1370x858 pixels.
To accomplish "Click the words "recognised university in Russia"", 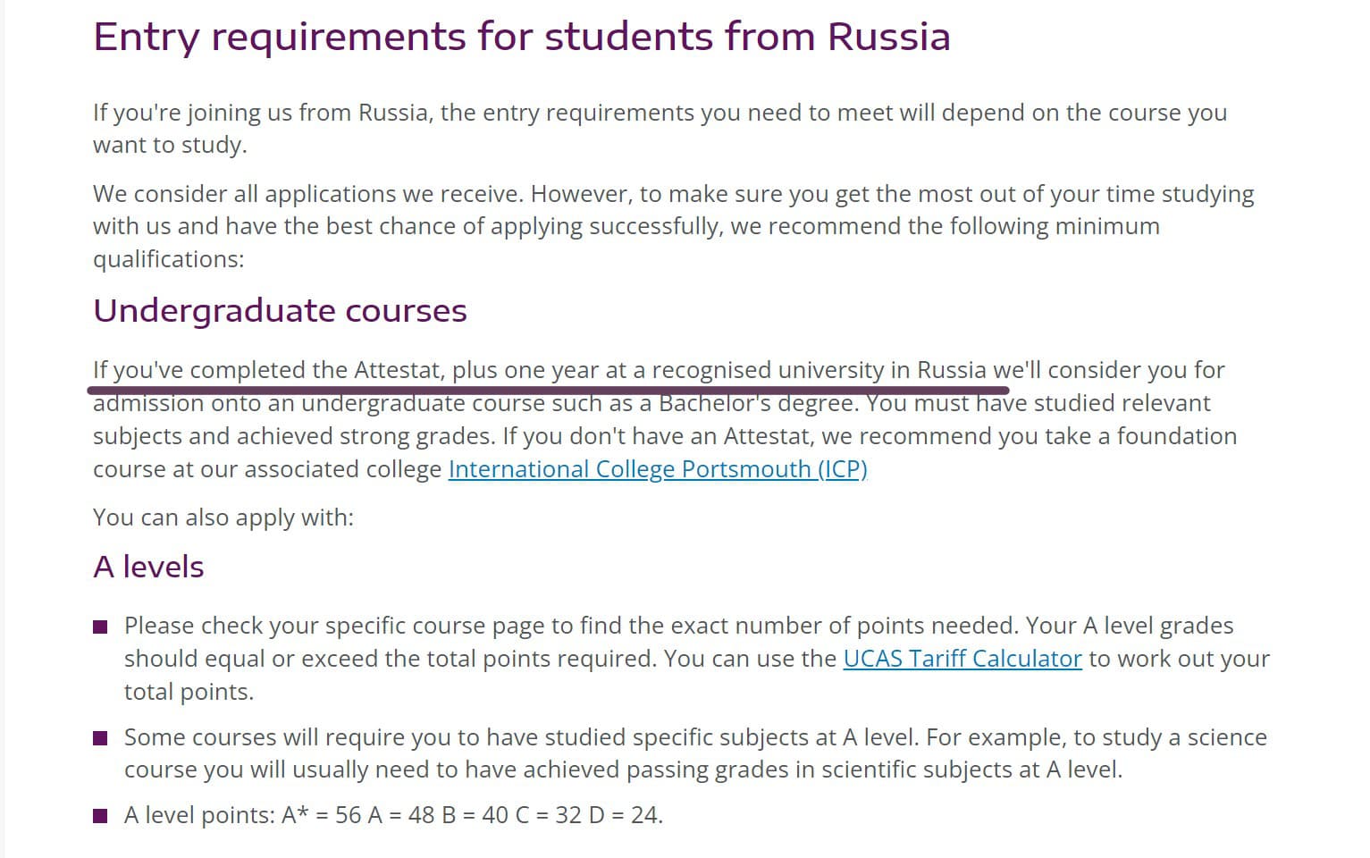I will [819, 370].
